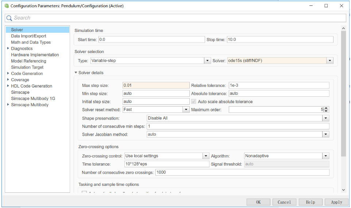351x208 pixels.
Task: Collapse the Solver details section
Action: (x=76, y=72)
